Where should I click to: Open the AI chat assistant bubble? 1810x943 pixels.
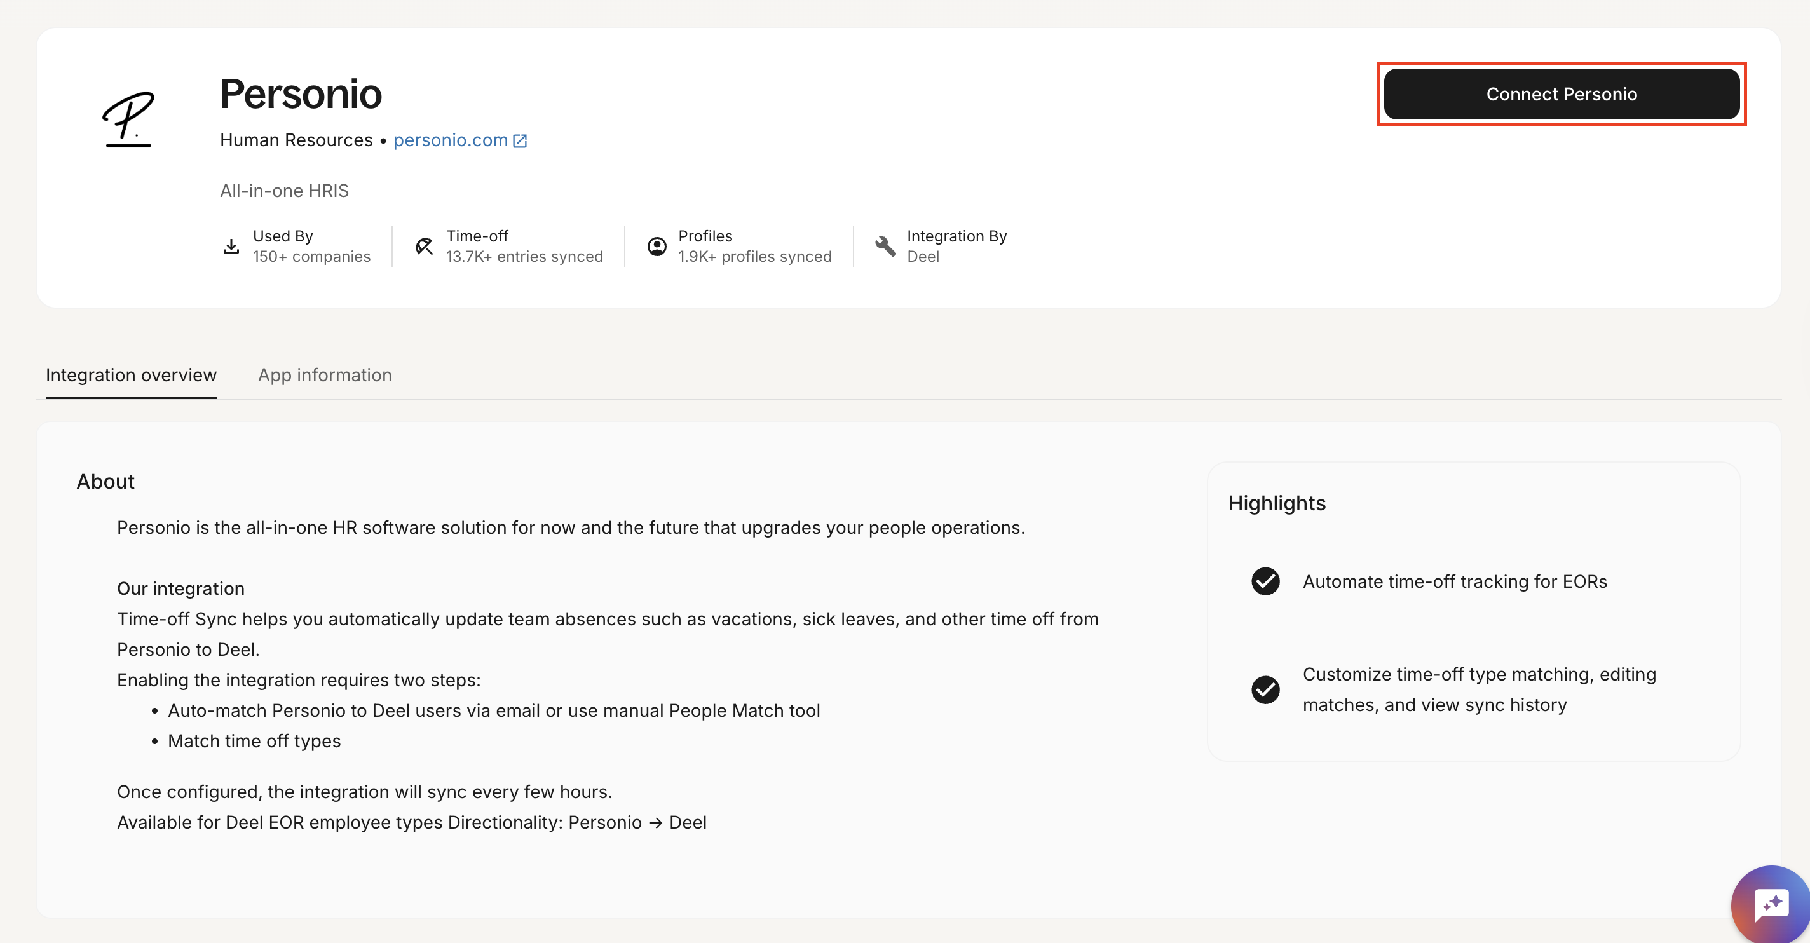[1771, 904]
